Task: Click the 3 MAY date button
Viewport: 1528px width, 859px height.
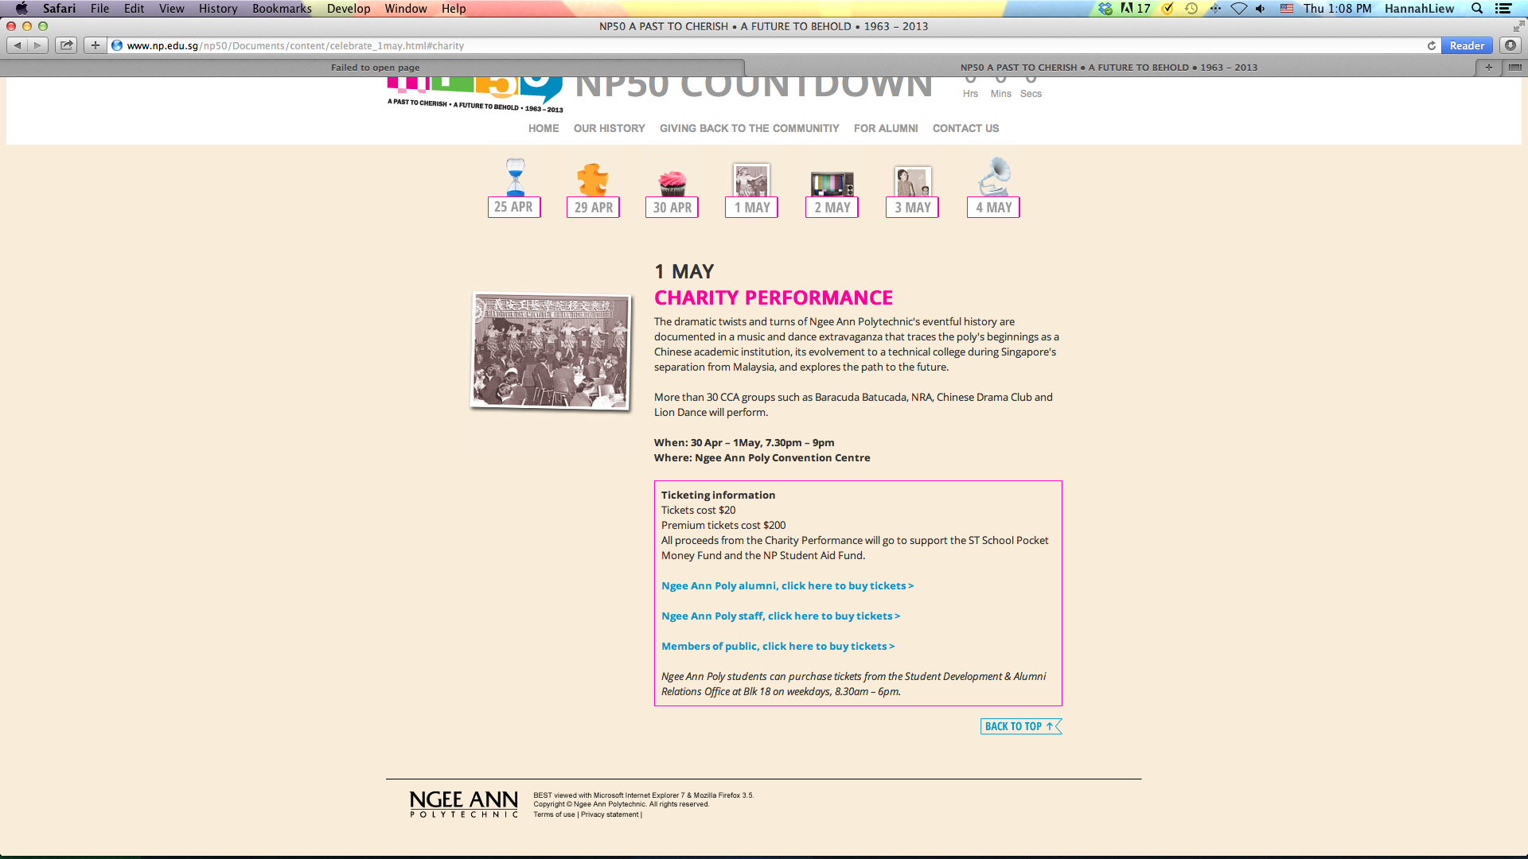Action: coord(912,208)
